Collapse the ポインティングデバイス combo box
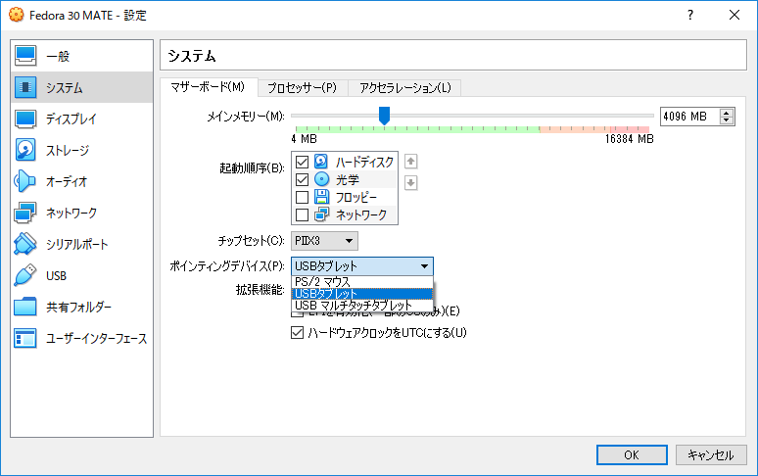Viewport: 758px width, 476px height. (x=362, y=266)
